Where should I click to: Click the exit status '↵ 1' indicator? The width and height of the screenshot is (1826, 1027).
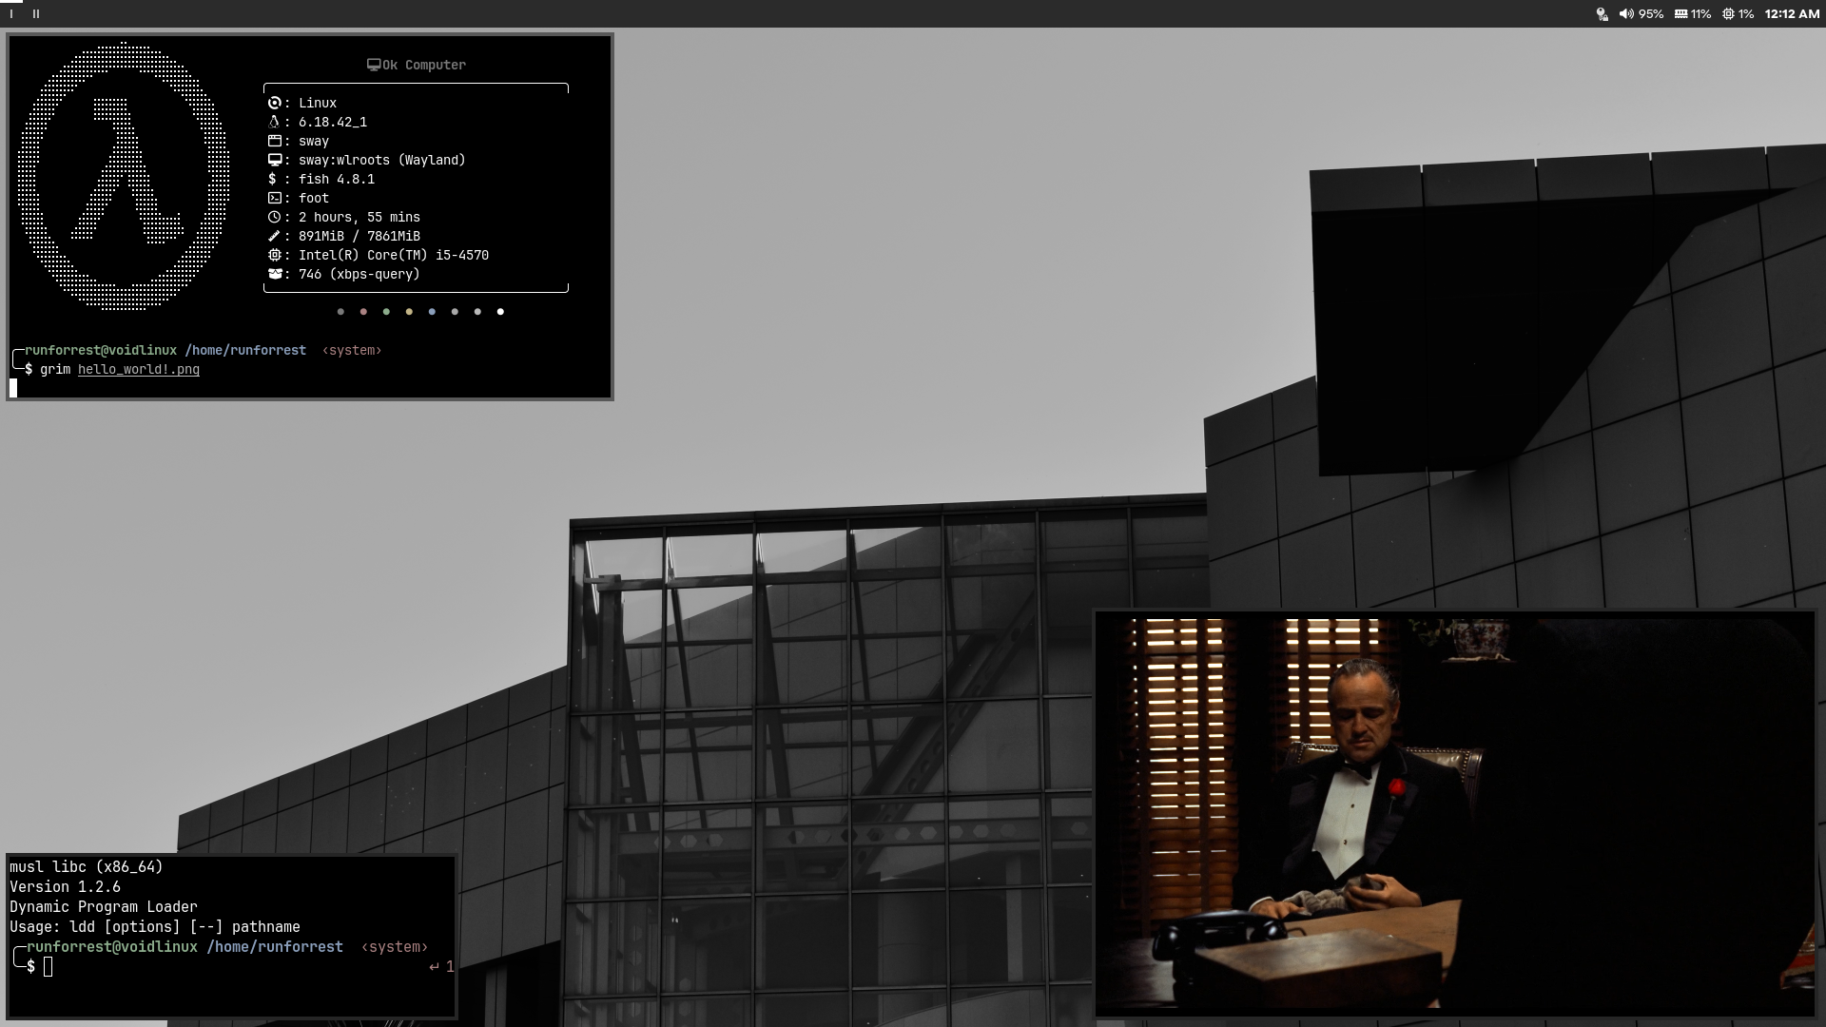pyautogui.click(x=441, y=967)
